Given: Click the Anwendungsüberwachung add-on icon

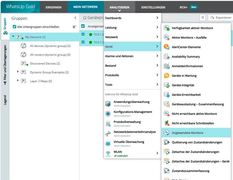Looking at the screenshot, I should pos(108,103).
